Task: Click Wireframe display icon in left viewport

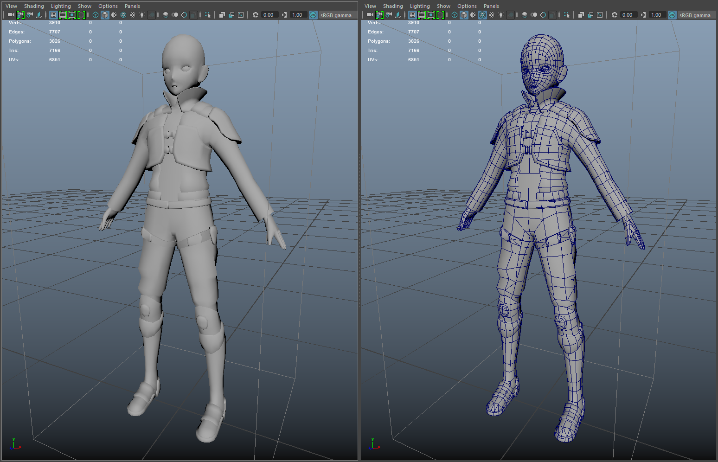Action: pos(96,15)
